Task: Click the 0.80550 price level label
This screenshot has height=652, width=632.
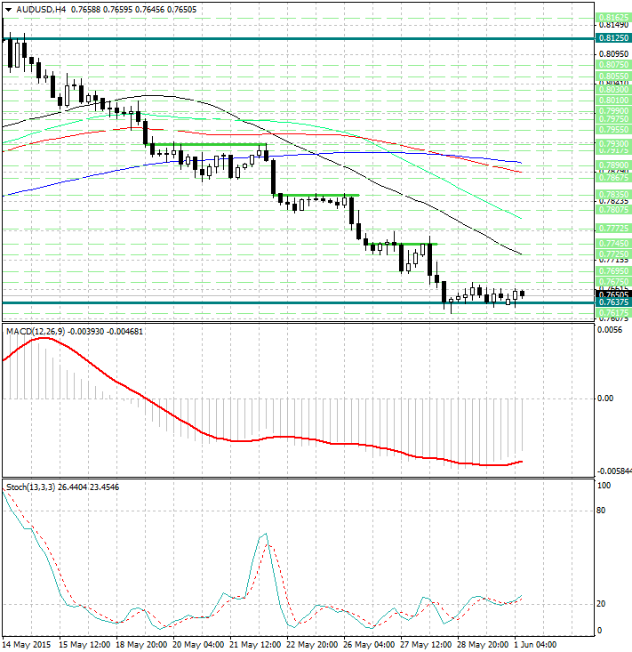Action: (613, 76)
